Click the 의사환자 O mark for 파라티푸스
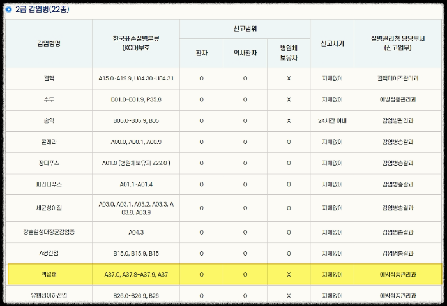Screen dimensions: 447x306 coord(245,184)
